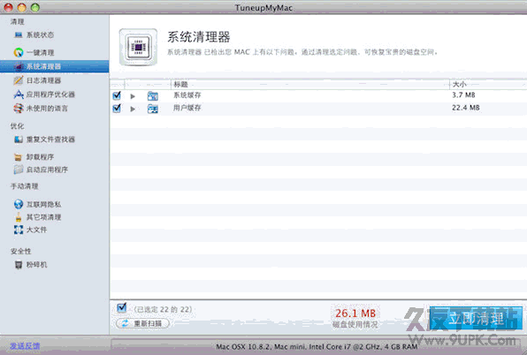
Task: Open 一键清理 in sidebar
Action: [x=40, y=53]
